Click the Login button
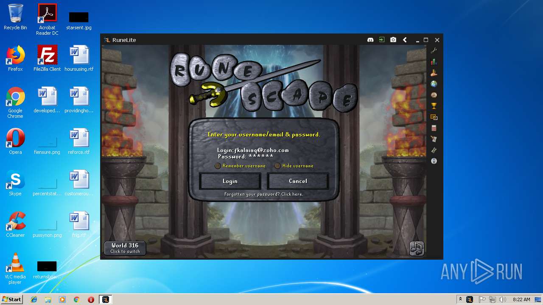 tap(230, 181)
